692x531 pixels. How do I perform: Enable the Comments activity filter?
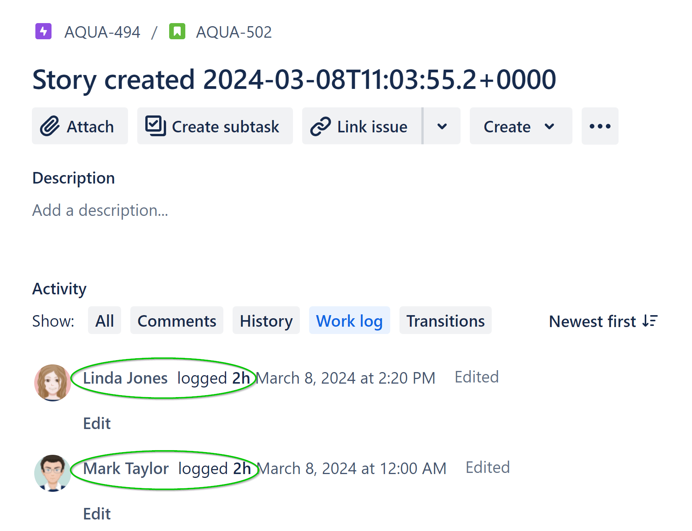point(177,321)
